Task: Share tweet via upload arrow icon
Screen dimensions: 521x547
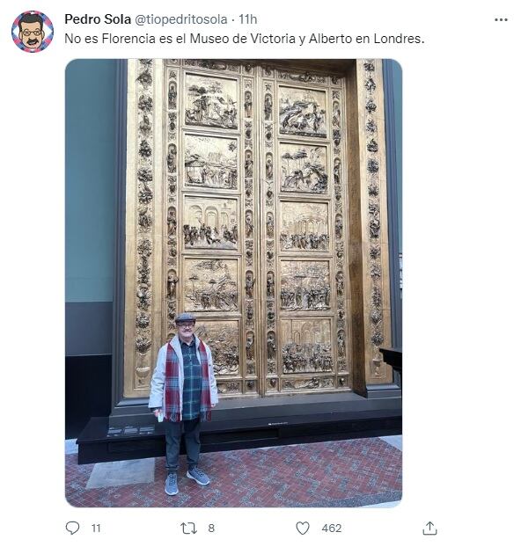Action: pos(429,528)
